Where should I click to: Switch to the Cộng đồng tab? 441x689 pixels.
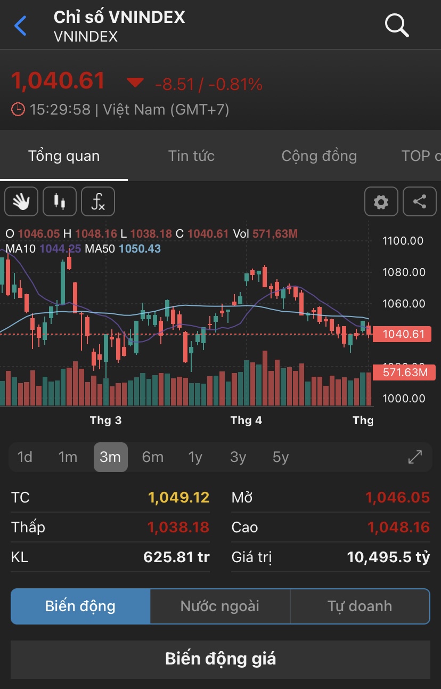319,156
